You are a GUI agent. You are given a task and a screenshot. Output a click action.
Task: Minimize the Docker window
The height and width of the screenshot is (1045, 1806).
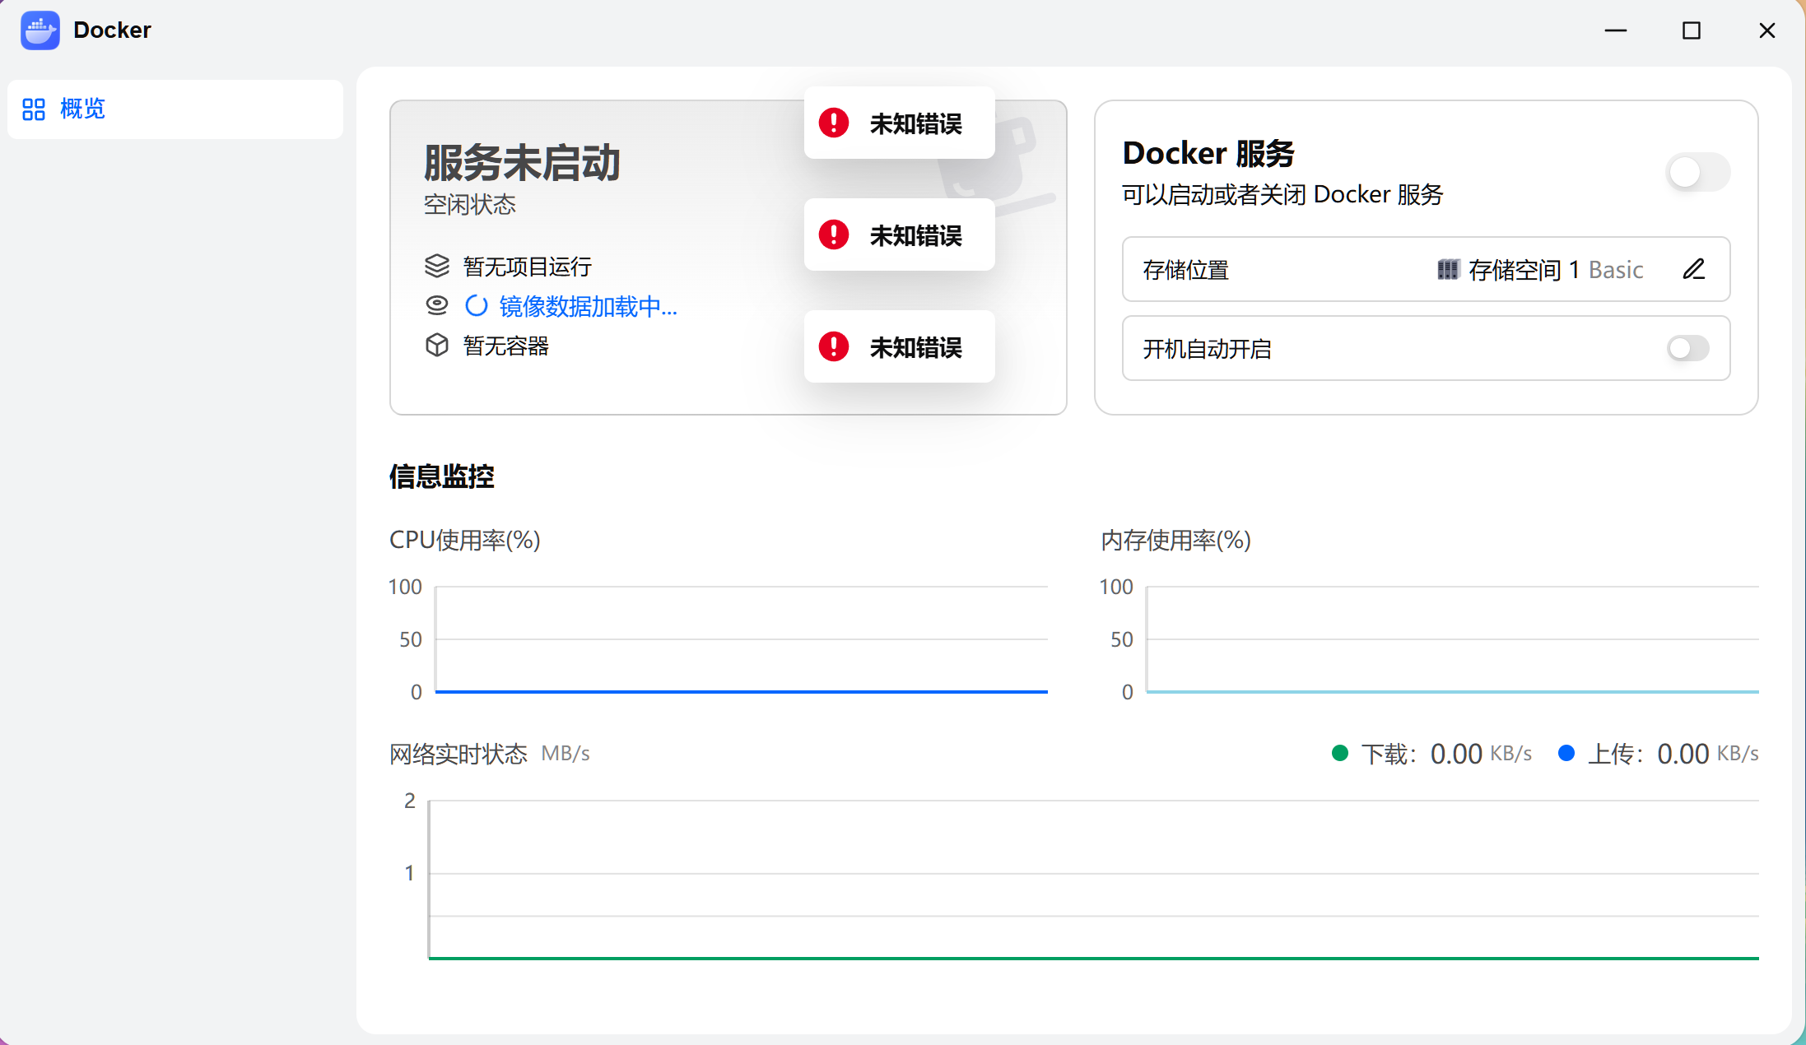[1616, 30]
